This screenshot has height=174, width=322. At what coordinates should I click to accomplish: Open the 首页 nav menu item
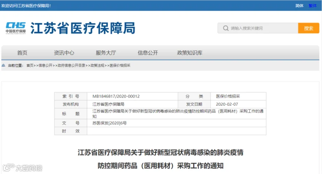click(x=22, y=53)
